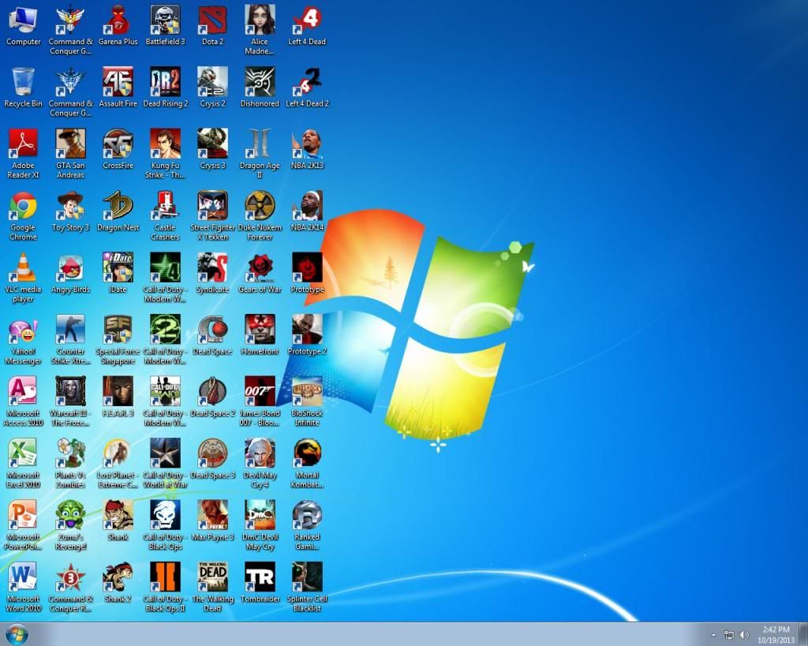Select the Splinter Cell Blacklist icon
This screenshot has height=646, width=808.
307,588
